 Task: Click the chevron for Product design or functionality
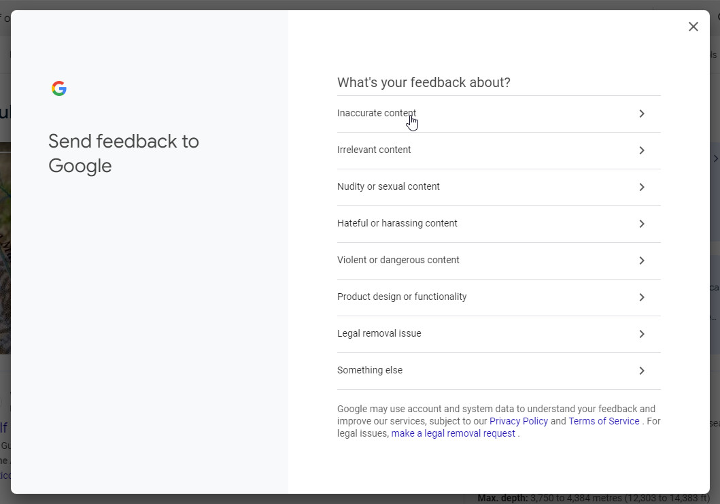pyautogui.click(x=641, y=297)
